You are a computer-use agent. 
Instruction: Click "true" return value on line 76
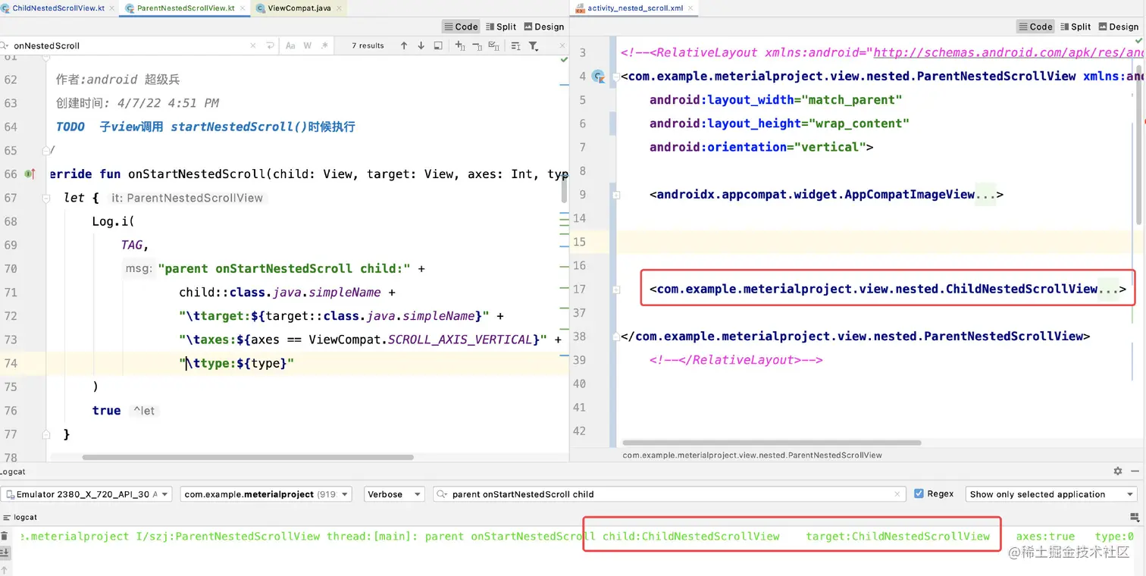click(x=106, y=411)
